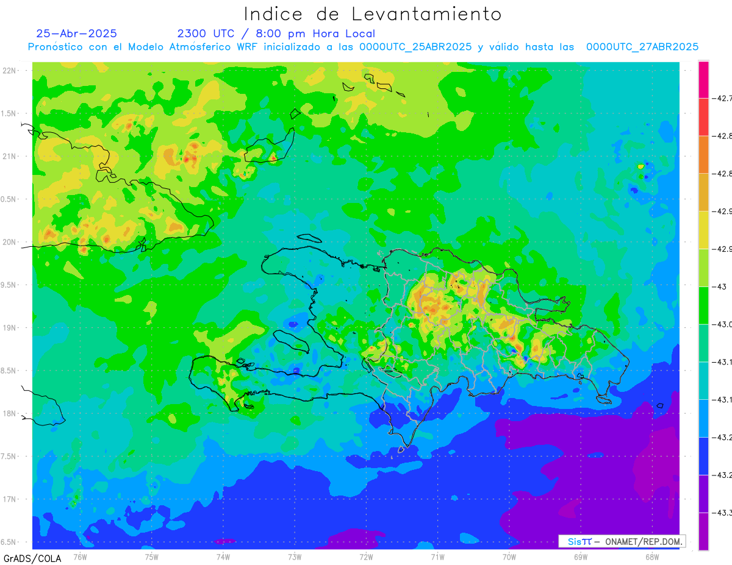This screenshot has height=565, width=732.
Task: Click the title 'Indice de Levantamiento'
Action: 373,13
